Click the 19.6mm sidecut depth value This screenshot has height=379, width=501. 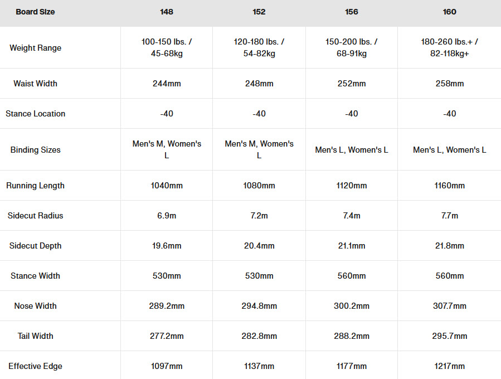pos(167,246)
